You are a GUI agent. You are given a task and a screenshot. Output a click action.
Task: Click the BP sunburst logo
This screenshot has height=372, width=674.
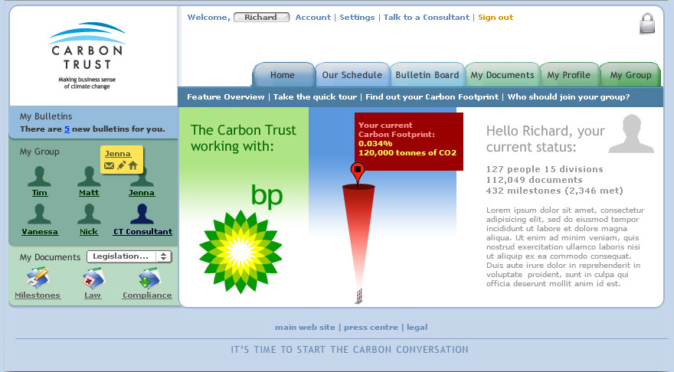[240, 252]
